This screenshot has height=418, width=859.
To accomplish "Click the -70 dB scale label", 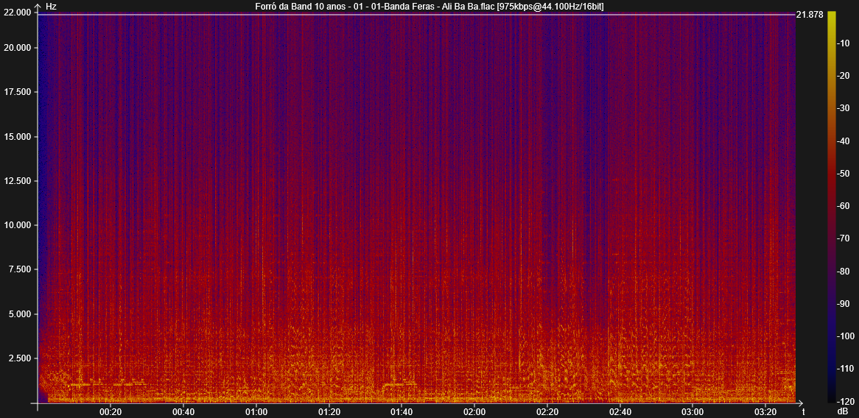I will (x=843, y=238).
